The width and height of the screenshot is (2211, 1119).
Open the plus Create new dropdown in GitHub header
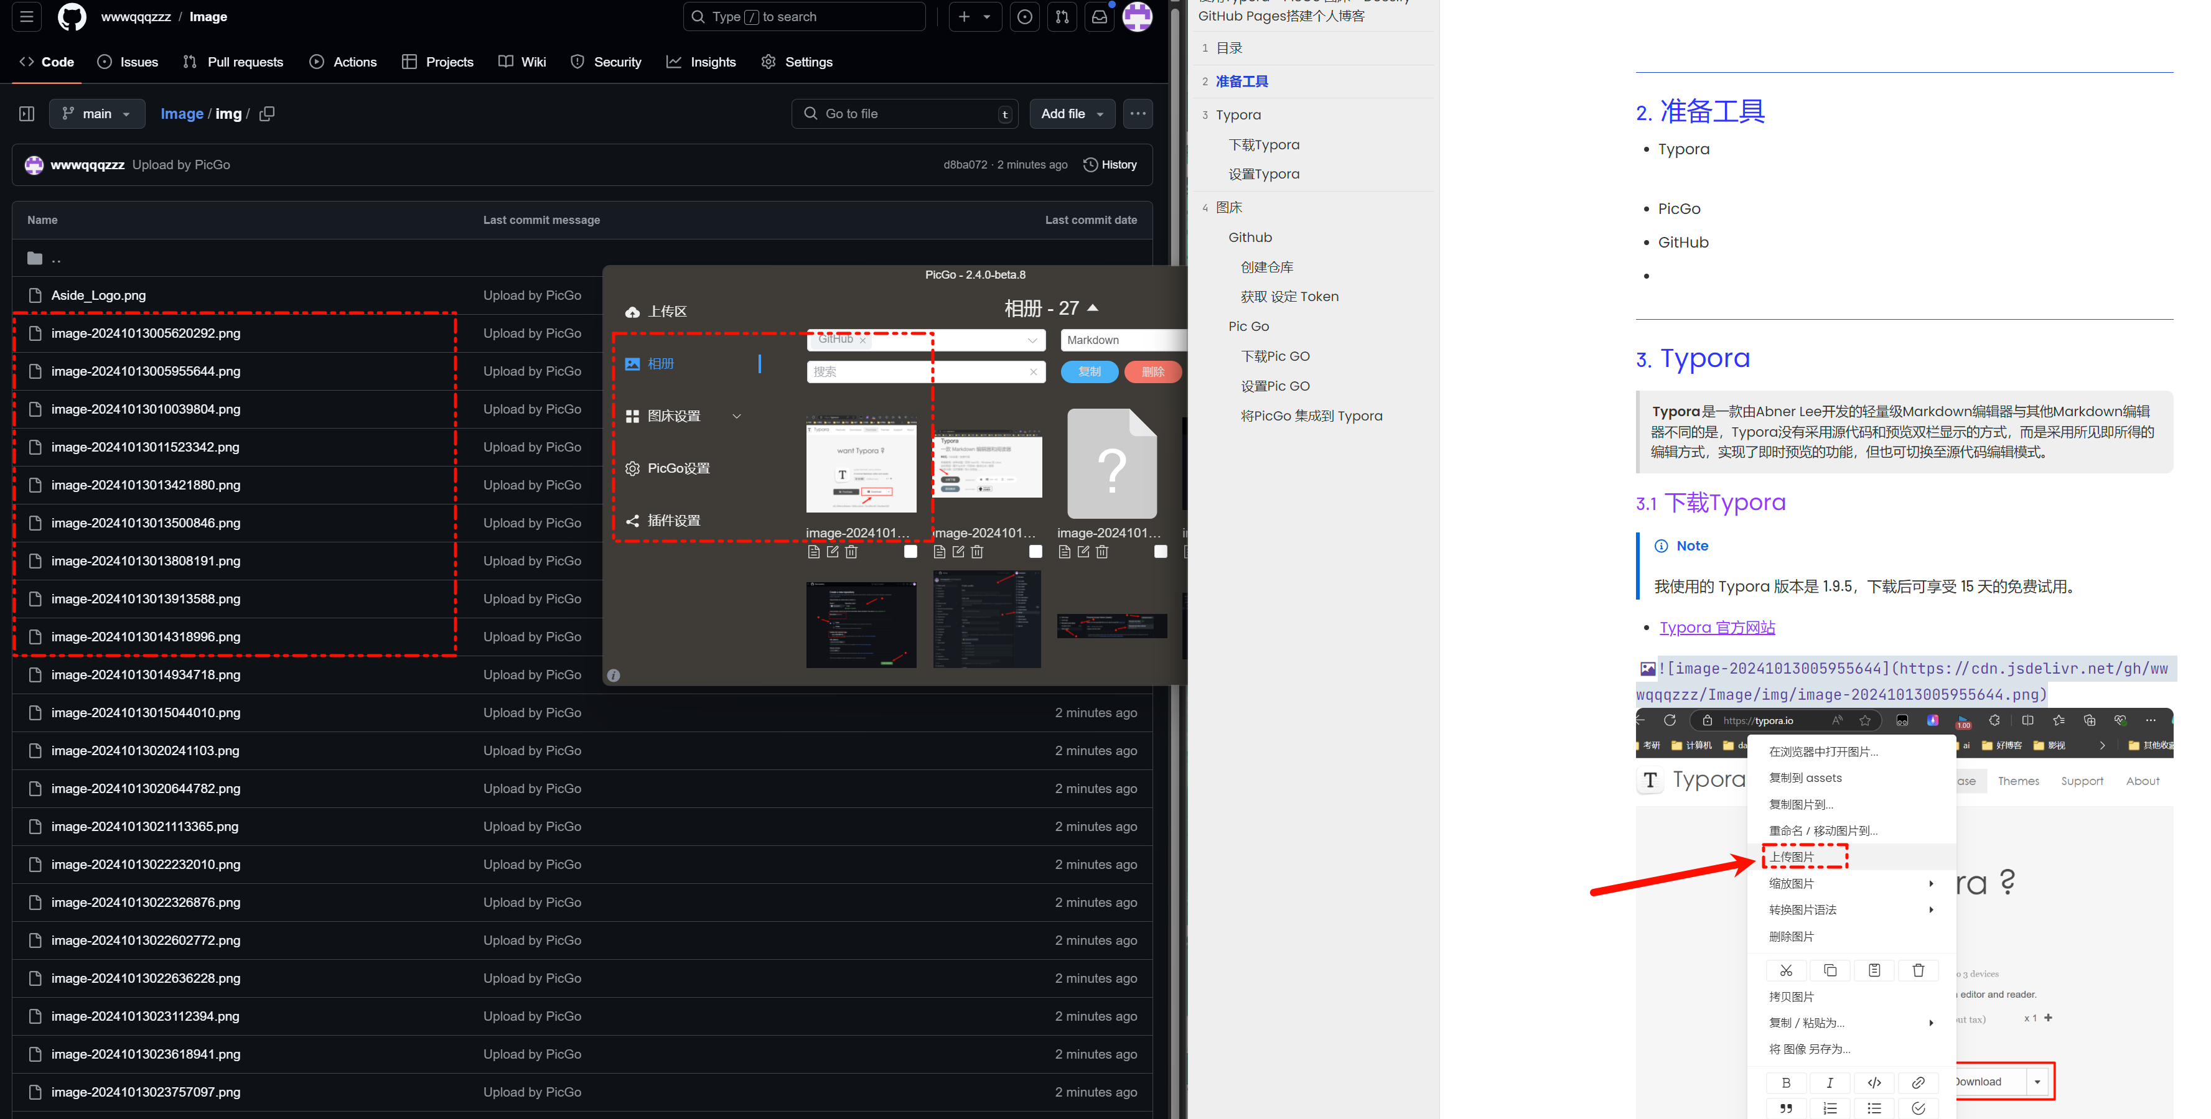point(975,16)
